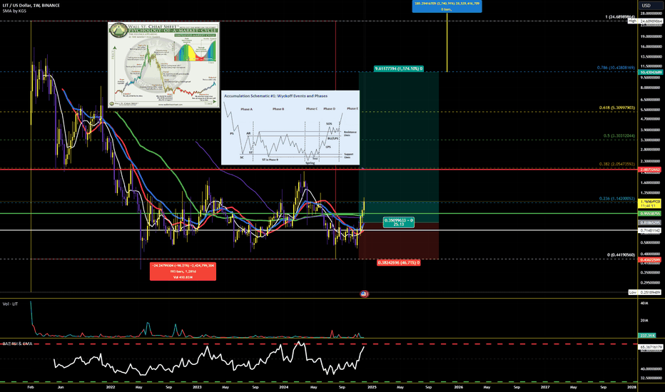Click the 0.382 Fibonacci level label
The width and height of the screenshot is (665, 392).
pyautogui.click(x=617, y=164)
